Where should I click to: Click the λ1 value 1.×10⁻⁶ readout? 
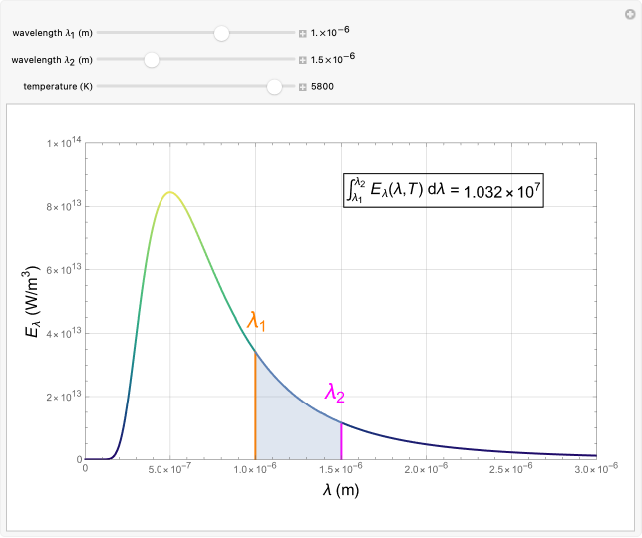pyautogui.click(x=330, y=32)
